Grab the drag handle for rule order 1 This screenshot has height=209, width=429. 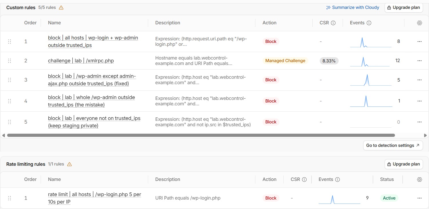pyautogui.click(x=9, y=42)
